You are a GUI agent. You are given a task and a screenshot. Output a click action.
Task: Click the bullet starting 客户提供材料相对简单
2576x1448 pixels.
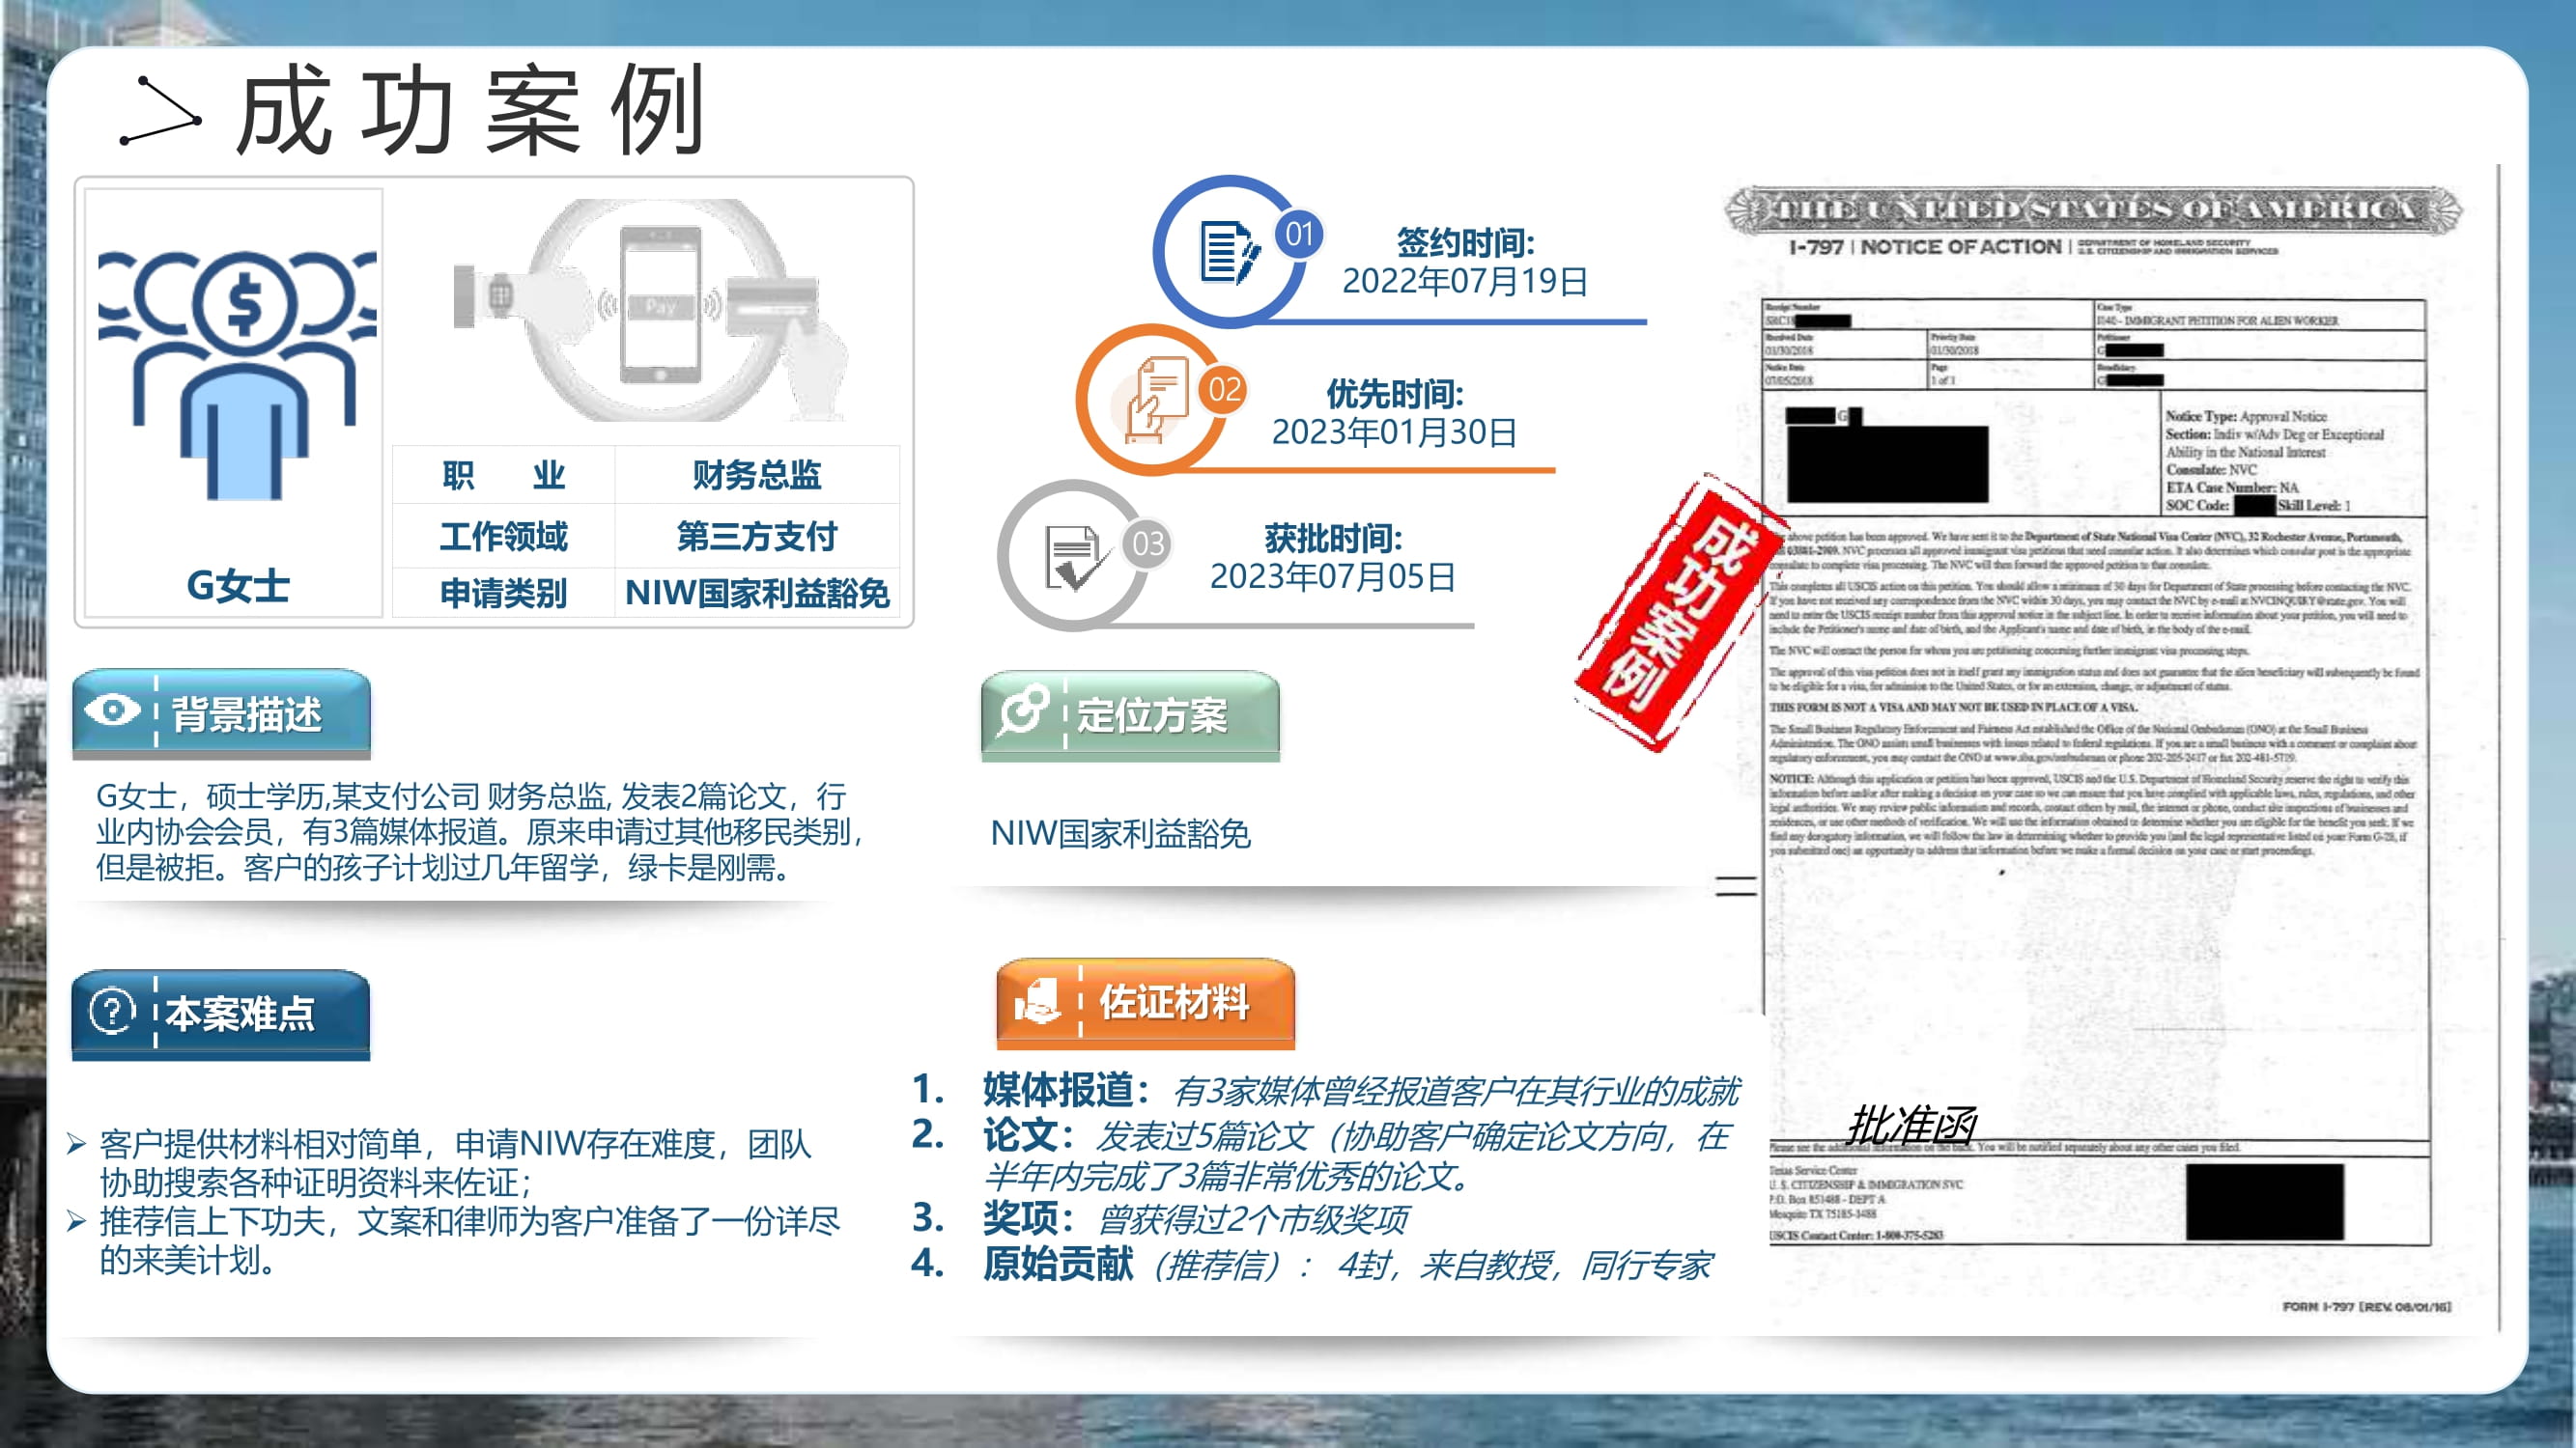coord(454,1162)
